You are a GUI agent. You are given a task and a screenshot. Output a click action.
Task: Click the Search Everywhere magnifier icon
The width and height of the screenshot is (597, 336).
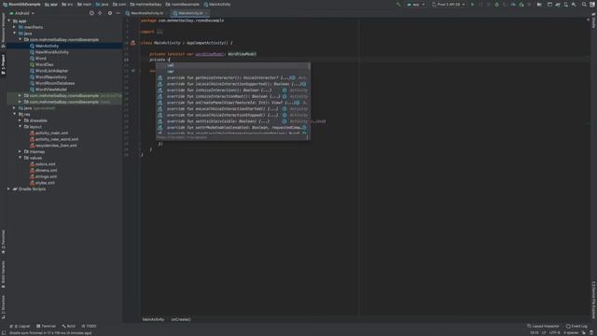click(584, 5)
